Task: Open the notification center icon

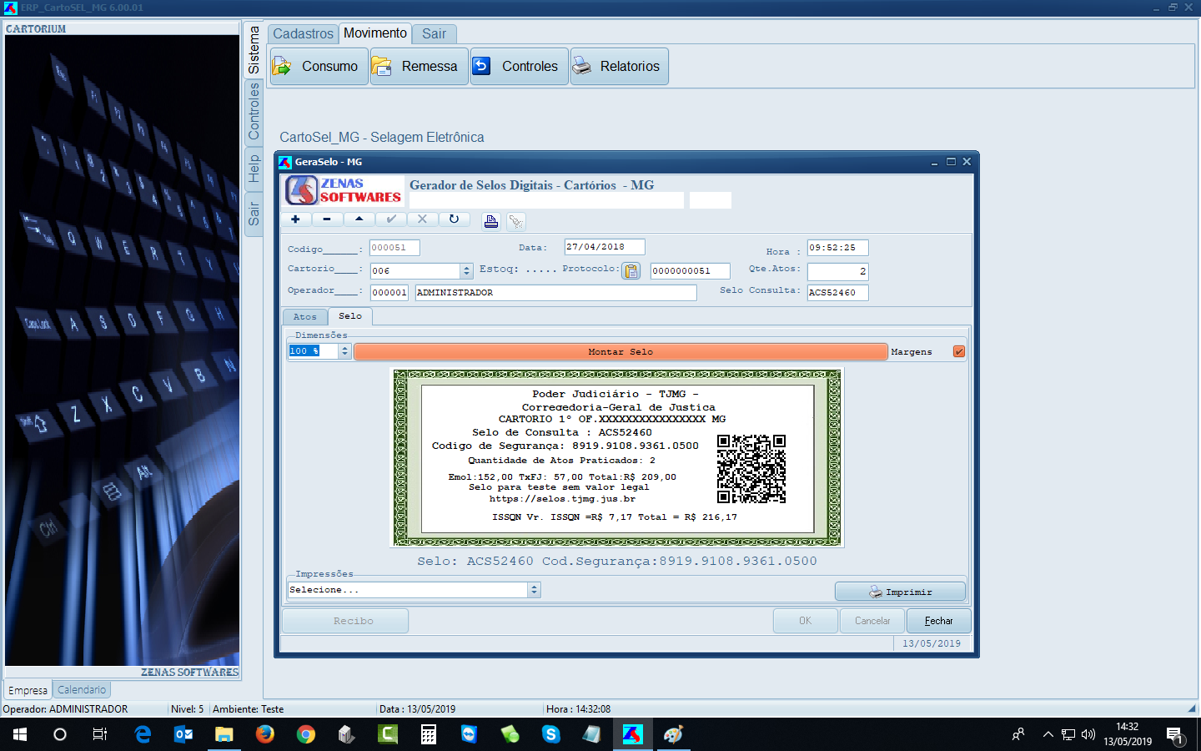Action: [x=1175, y=735]
